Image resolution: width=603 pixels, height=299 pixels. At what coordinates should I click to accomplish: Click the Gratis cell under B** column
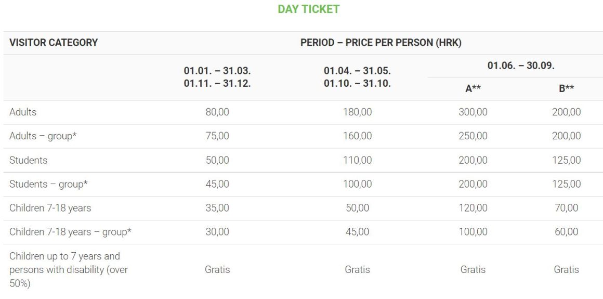pos(566,269)
